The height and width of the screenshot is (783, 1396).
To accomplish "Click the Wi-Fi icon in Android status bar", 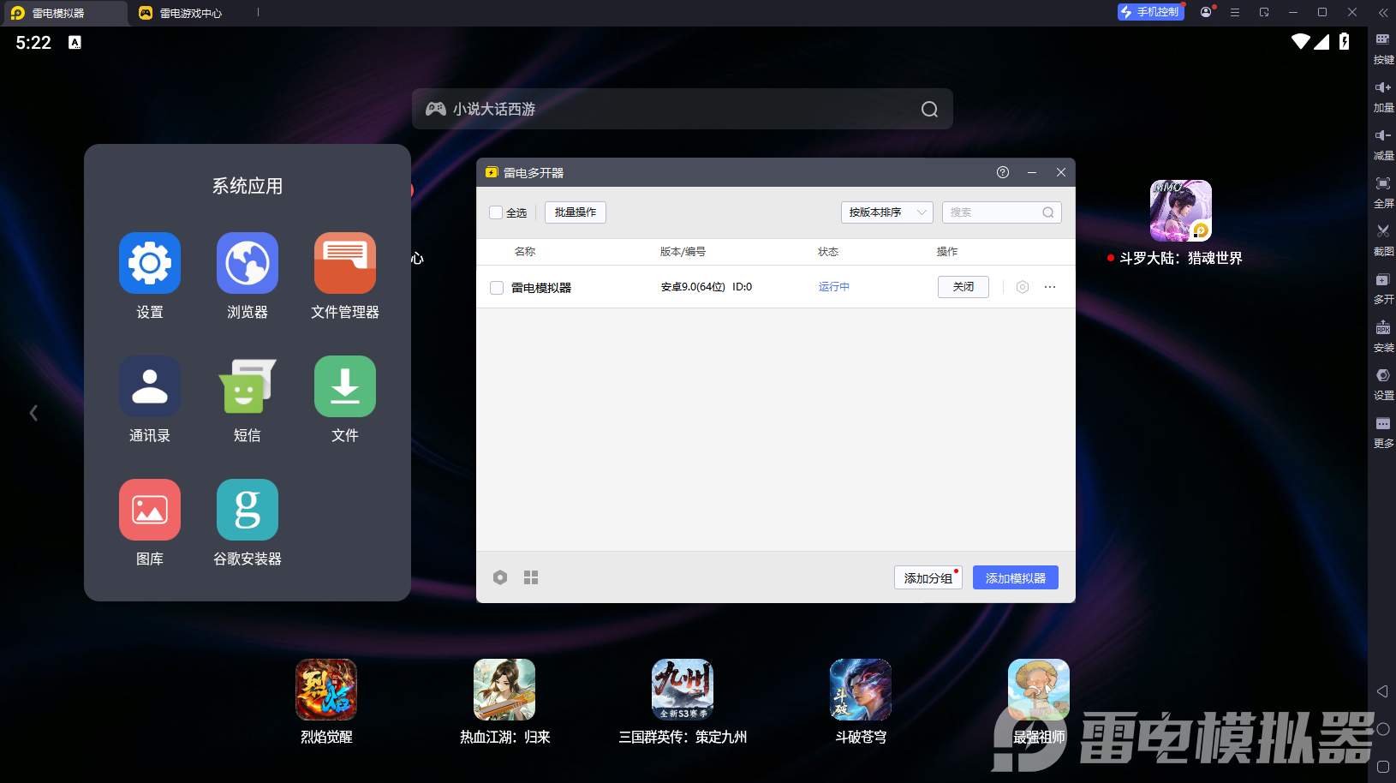I will pos(1301,41).
